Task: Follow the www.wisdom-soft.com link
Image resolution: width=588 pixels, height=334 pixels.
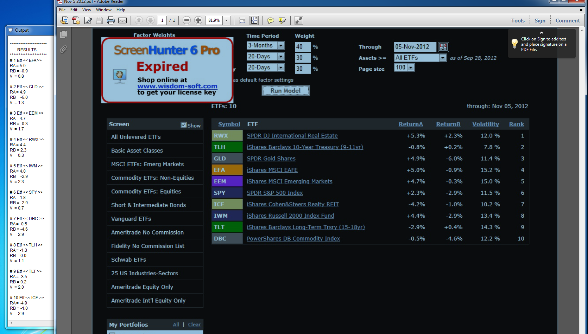Action: 177,86
